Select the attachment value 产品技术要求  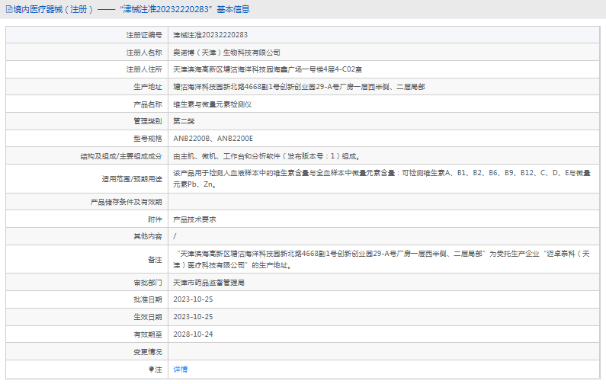click(x=194, y=219)
